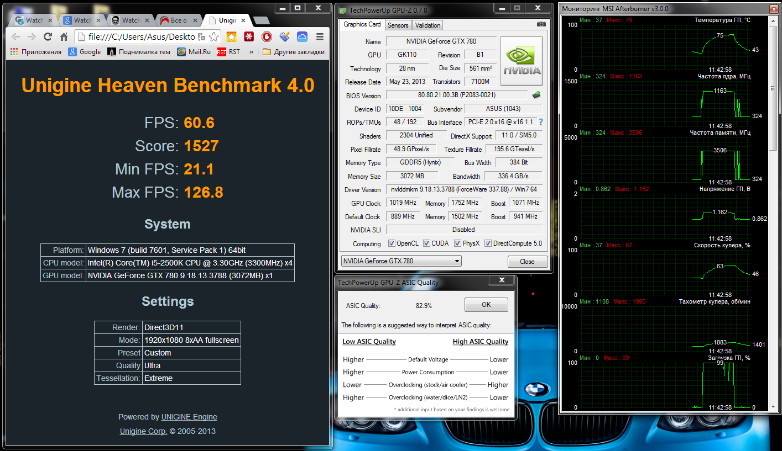Open the blue brush extension icon
The height and width of the screenshot is (451, 782).
click(285, 37)
